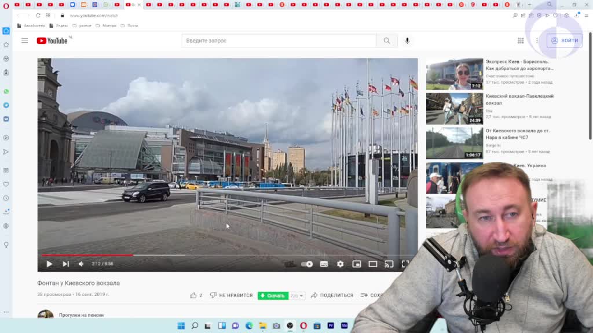Open the Монтаж bookmarks folder

click(x=106, y=25)
